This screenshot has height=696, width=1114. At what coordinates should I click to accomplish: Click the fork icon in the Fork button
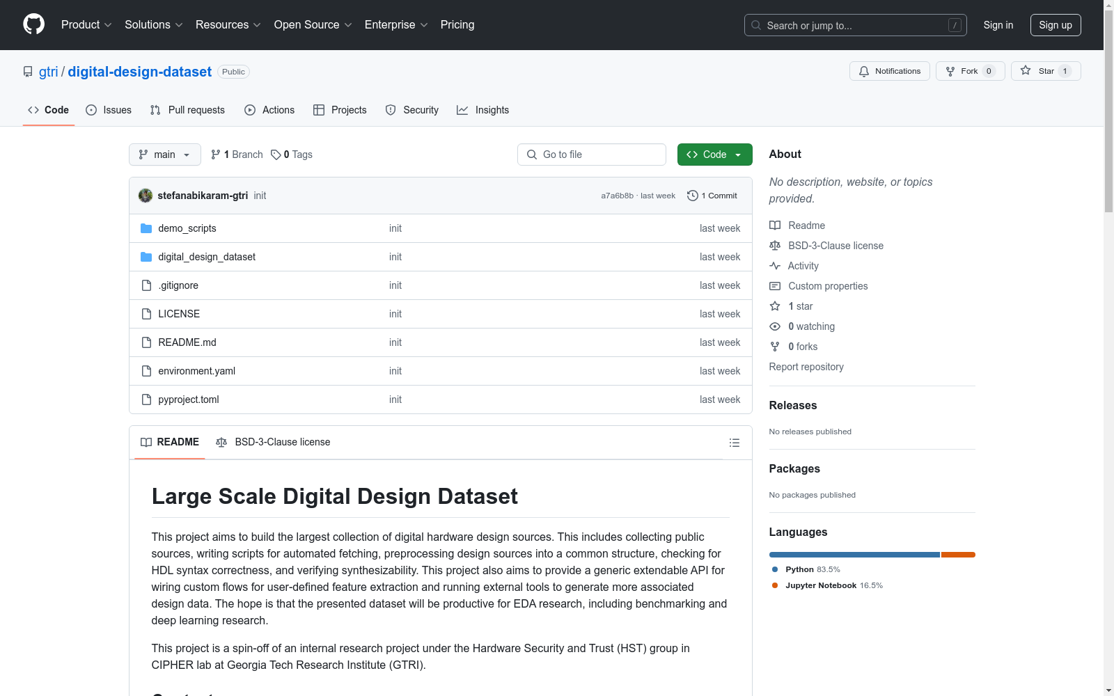[950, 71]
